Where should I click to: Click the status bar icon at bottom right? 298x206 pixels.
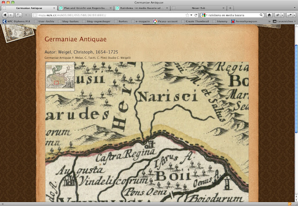289,204
